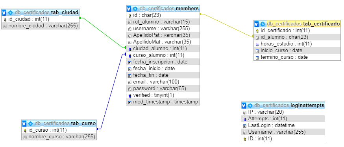Viewport: 344px width, 147px height.
Task: Click the key icon beside id_ciudad
Action: click(x=5, y=20)
